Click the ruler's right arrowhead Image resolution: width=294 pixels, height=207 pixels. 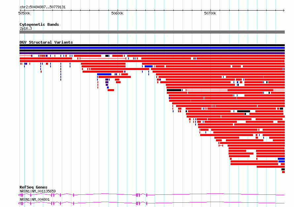(x=284, y=10)
